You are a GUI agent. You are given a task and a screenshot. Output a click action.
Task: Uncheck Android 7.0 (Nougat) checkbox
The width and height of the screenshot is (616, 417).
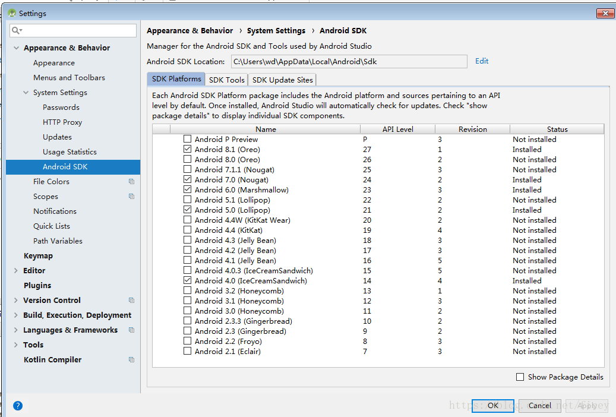point(187,179)
